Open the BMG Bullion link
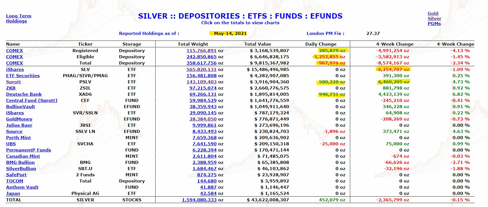This screenshot has width=488, height=207. click(20, 162)
